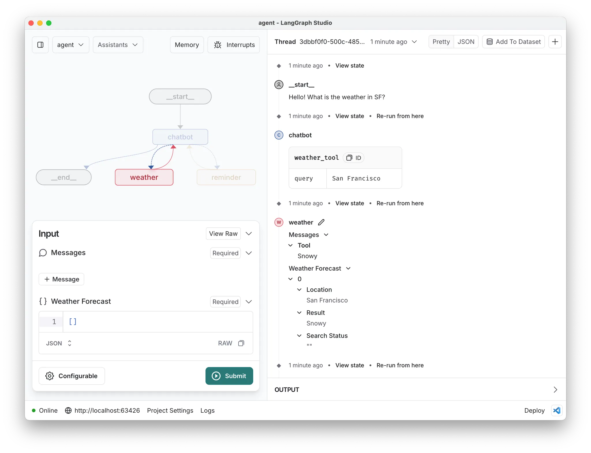Collapse the Weather Forecast input section chevron
This screenshot has height=453, width=591.
249,302
